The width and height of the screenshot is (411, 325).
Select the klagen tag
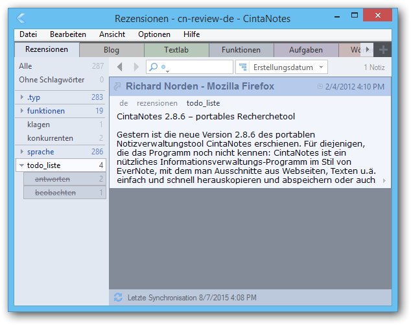tap(60, 125)
